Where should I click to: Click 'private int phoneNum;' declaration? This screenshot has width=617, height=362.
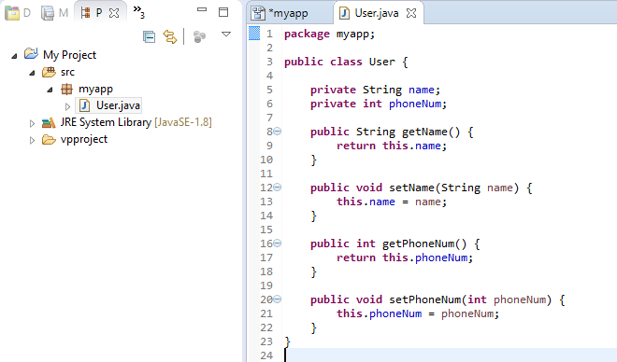point(379,104)
